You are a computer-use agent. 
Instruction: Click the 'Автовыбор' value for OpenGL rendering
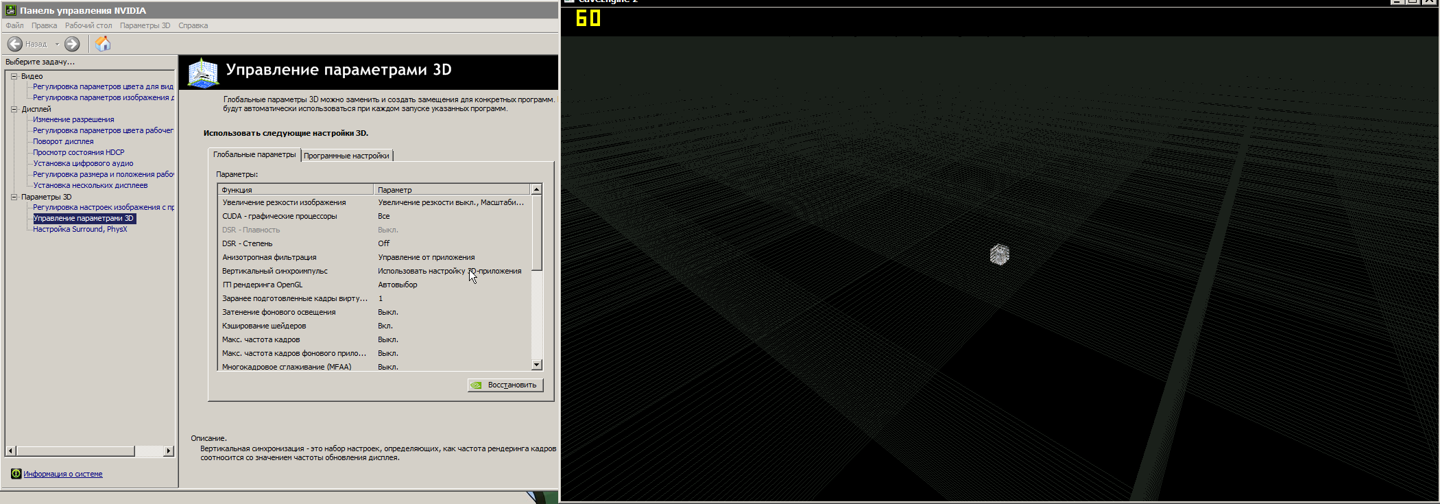(398, 285)
